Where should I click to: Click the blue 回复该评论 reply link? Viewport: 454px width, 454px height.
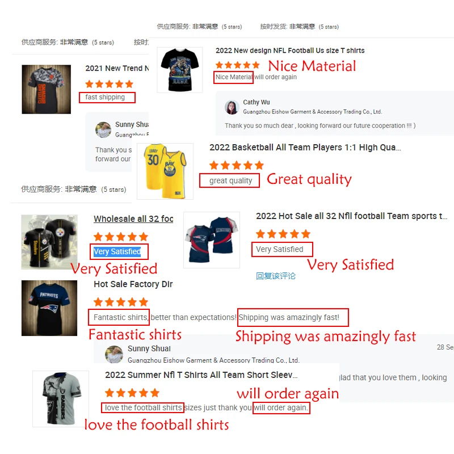click(x=276, y=276)
